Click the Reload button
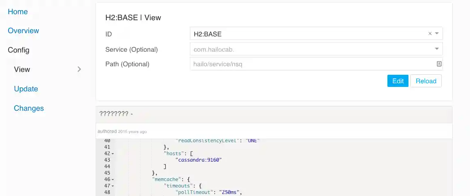Image resolution: width=470 pixels, height=196 pixels. 426,81
